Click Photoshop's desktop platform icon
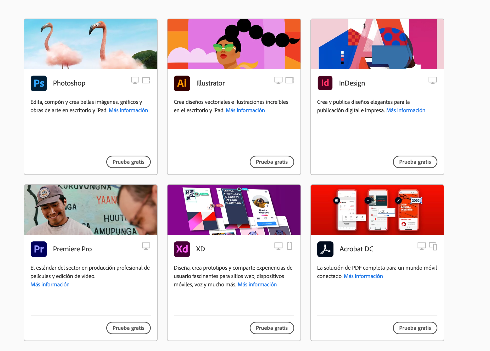Screen dimensions: 490x351 pyautogui.click(x=135, y=80)
